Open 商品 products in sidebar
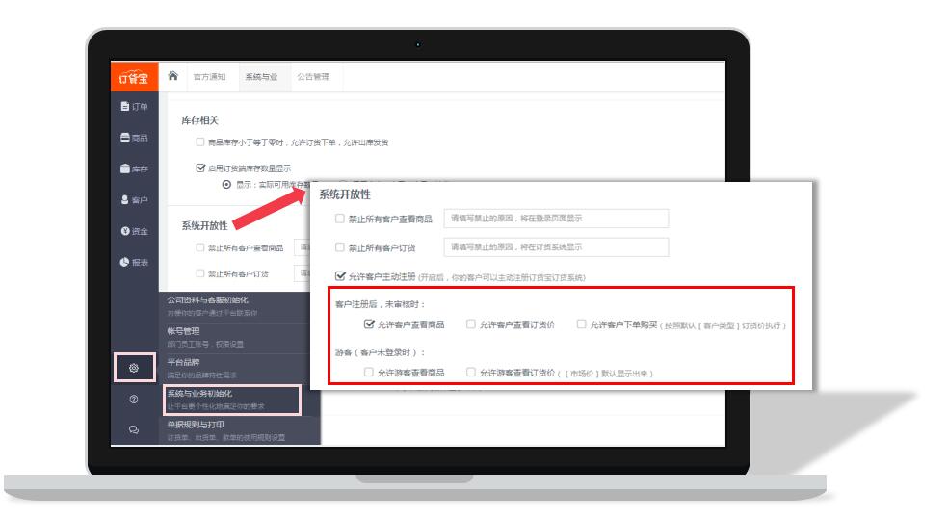 (134, 138)
